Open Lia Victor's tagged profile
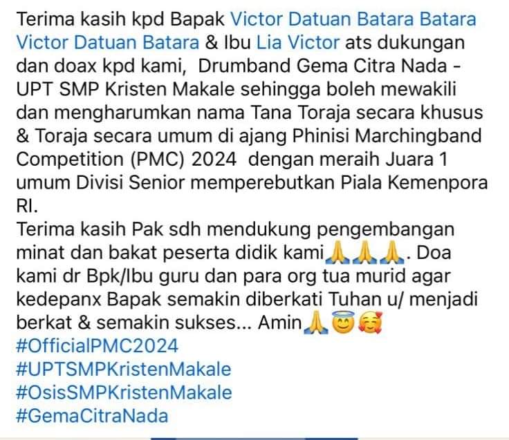This screenshot has height=440, width=509. pos(298,42)
